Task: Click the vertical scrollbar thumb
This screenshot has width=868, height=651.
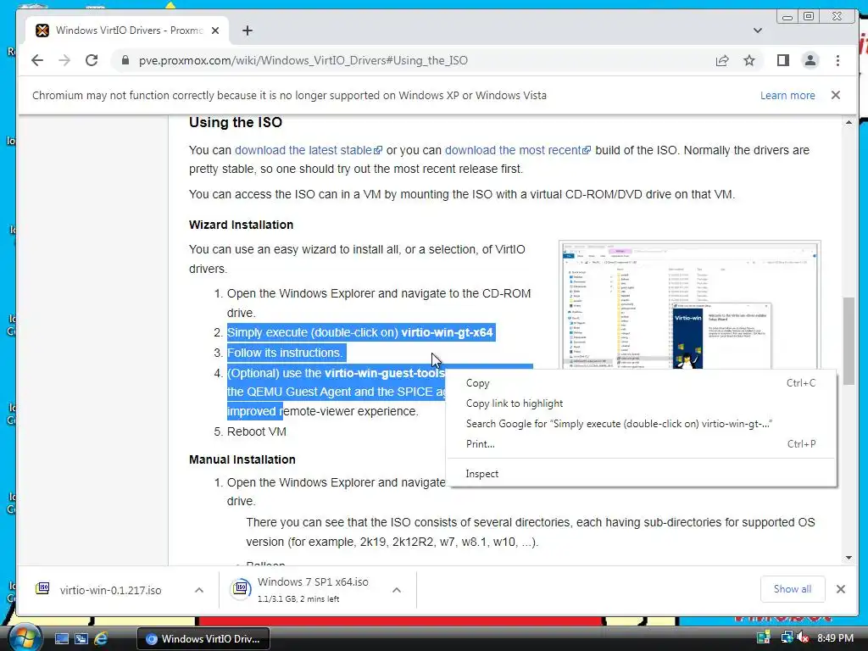Action: pos(849,341)
